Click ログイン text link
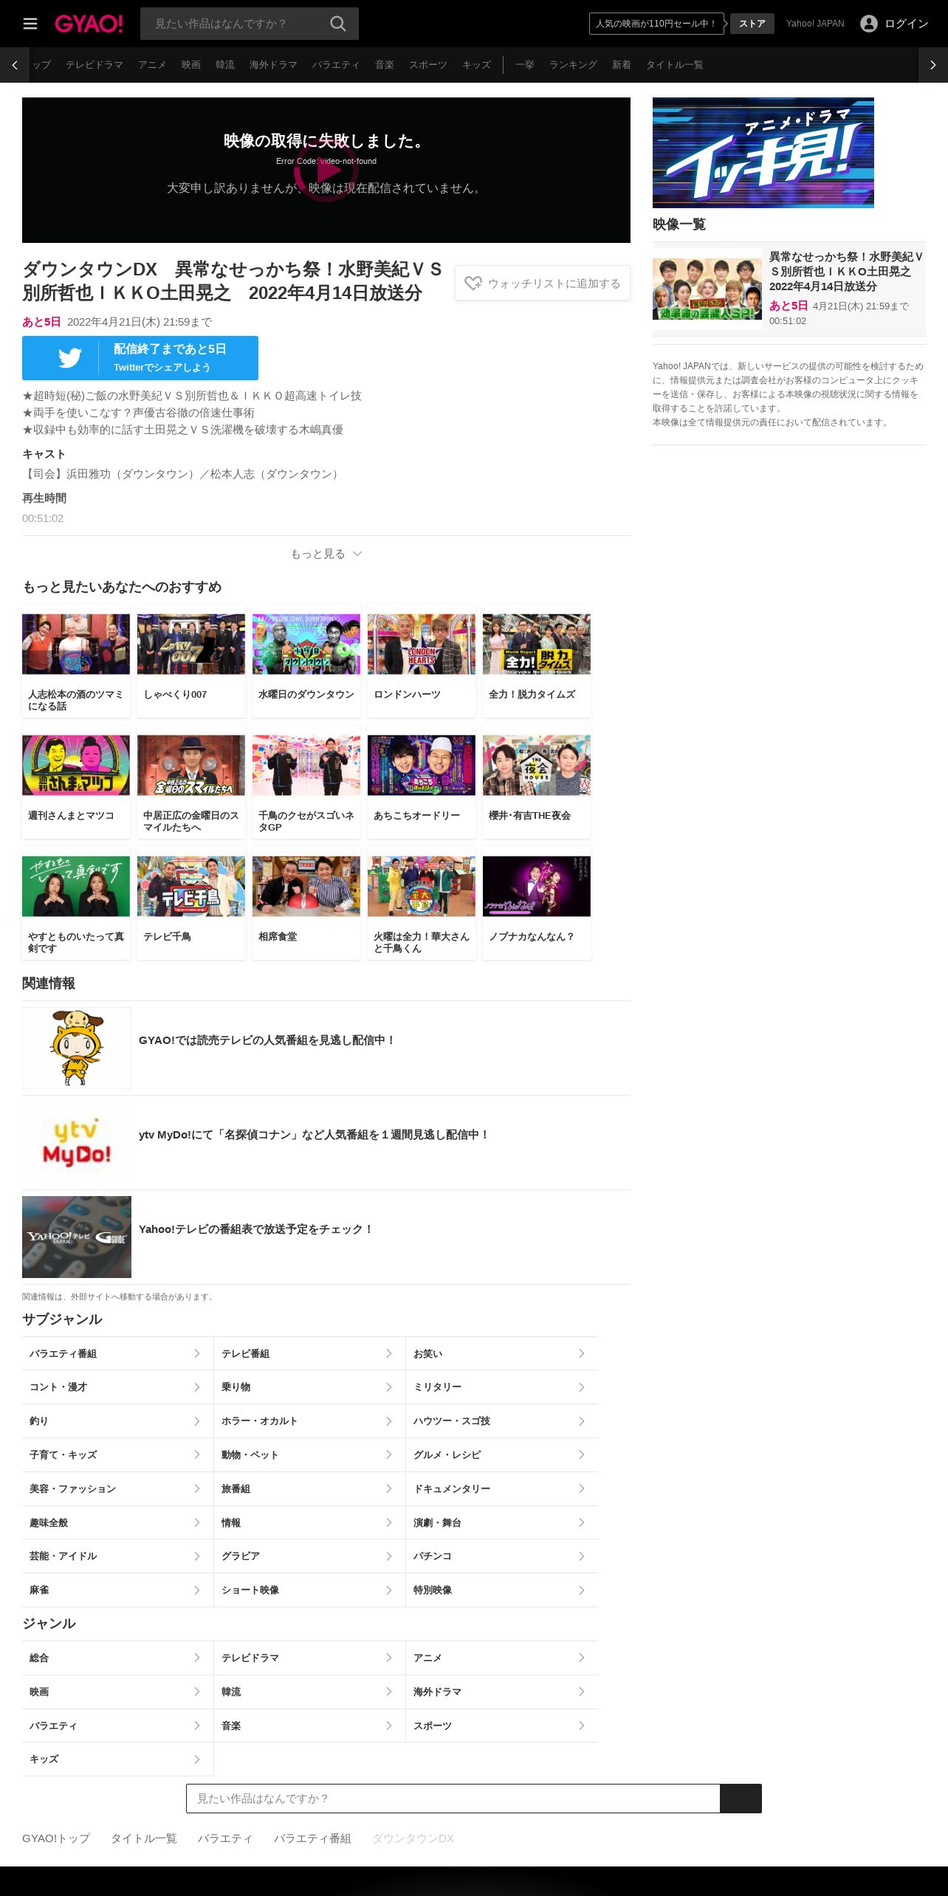The image size is (948, 1896). point(907,24)
